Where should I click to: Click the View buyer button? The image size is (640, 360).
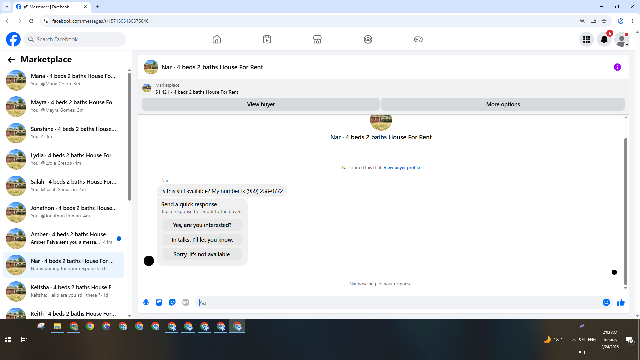[261, 104]
